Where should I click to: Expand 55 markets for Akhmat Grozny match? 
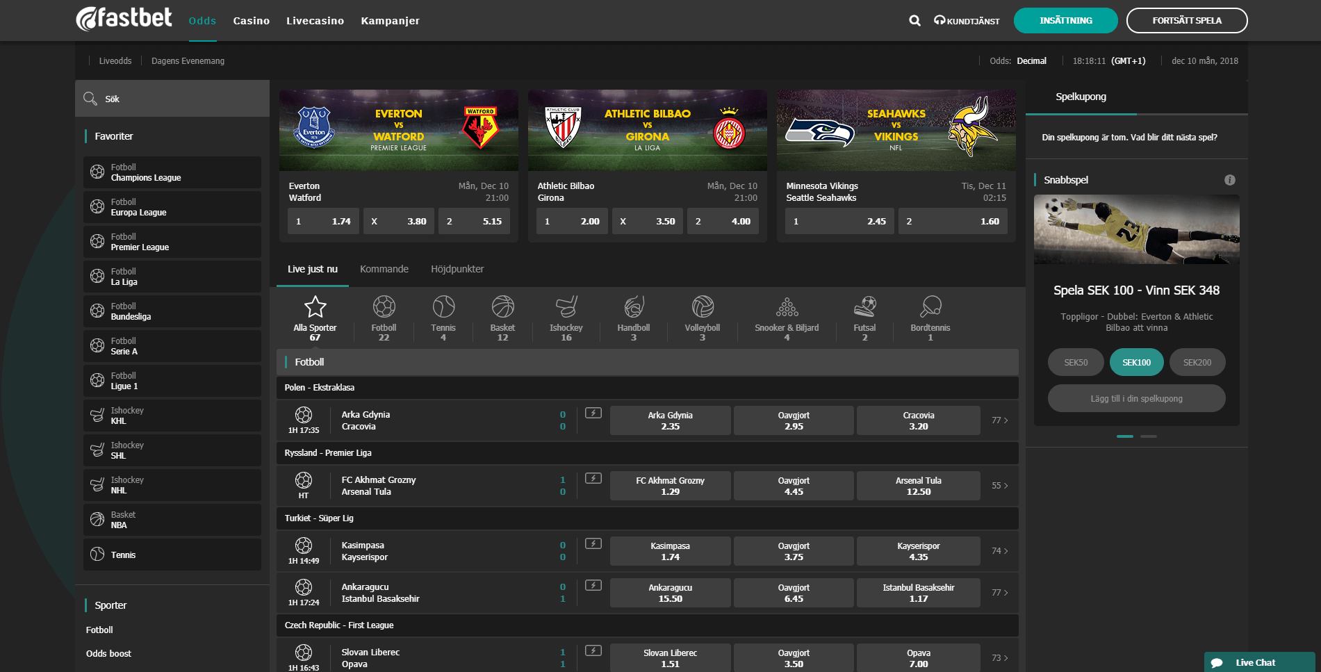(x=999, y=486)
